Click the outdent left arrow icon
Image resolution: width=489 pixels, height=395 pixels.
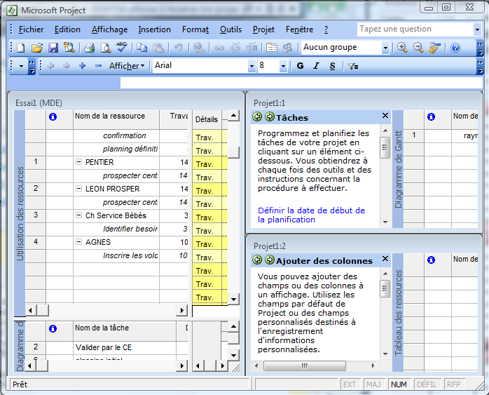coord(50,65)
